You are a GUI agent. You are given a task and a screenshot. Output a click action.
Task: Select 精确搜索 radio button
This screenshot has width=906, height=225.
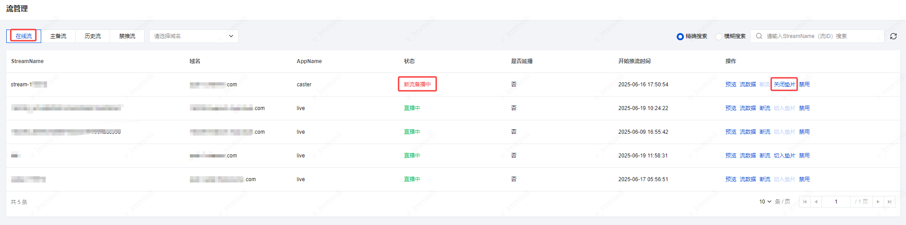pos(680,37)
